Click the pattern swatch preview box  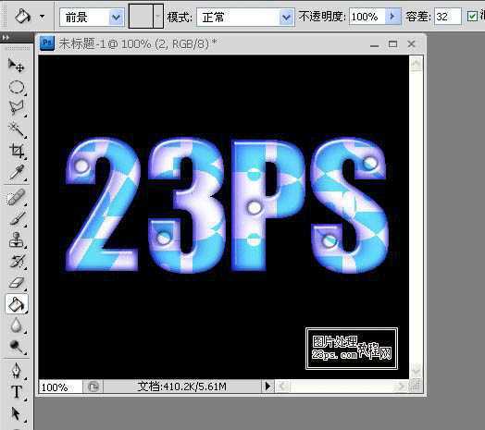coord(142,17)
